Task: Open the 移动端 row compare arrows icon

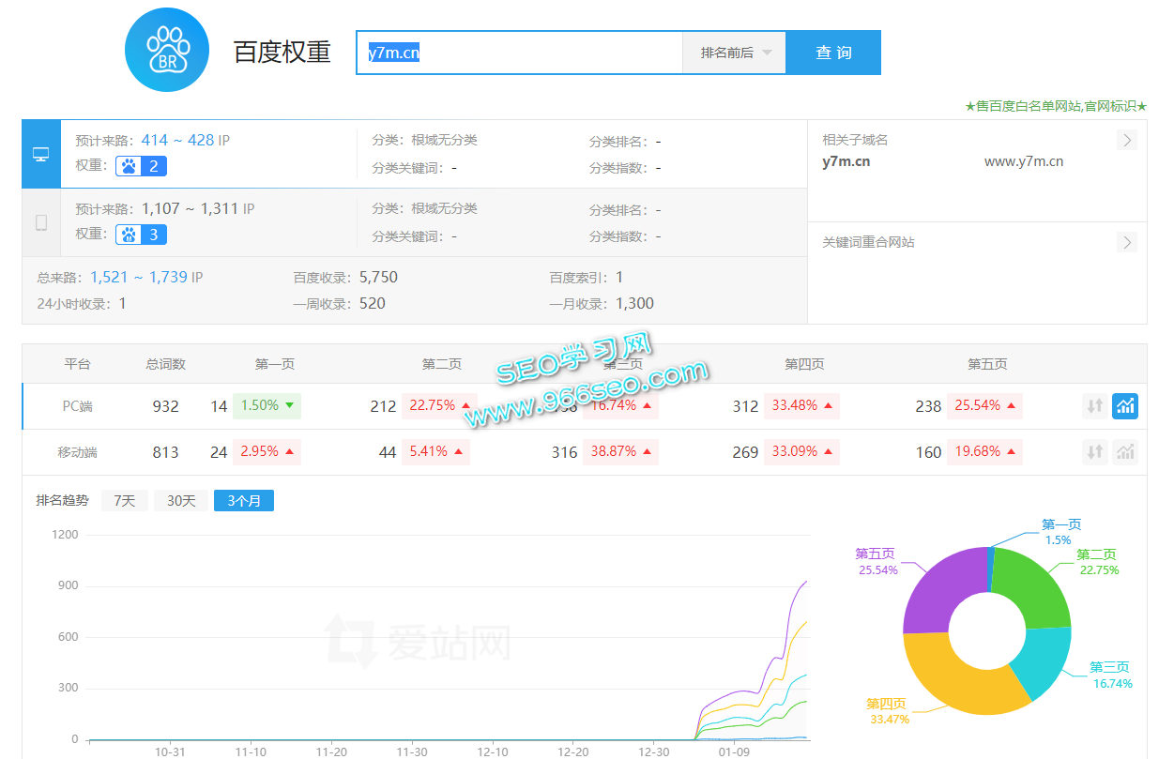Action: (1094, 452)
